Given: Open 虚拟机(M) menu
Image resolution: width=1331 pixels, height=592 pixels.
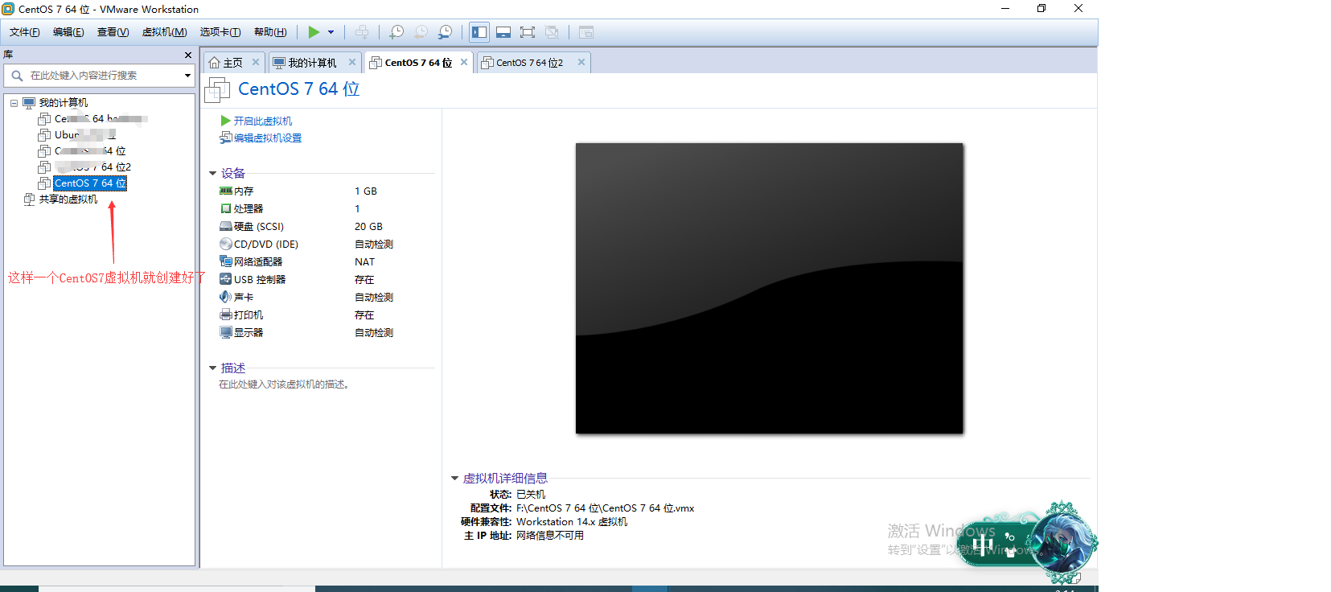Looking at the screenshot, I should pos(164,32).
